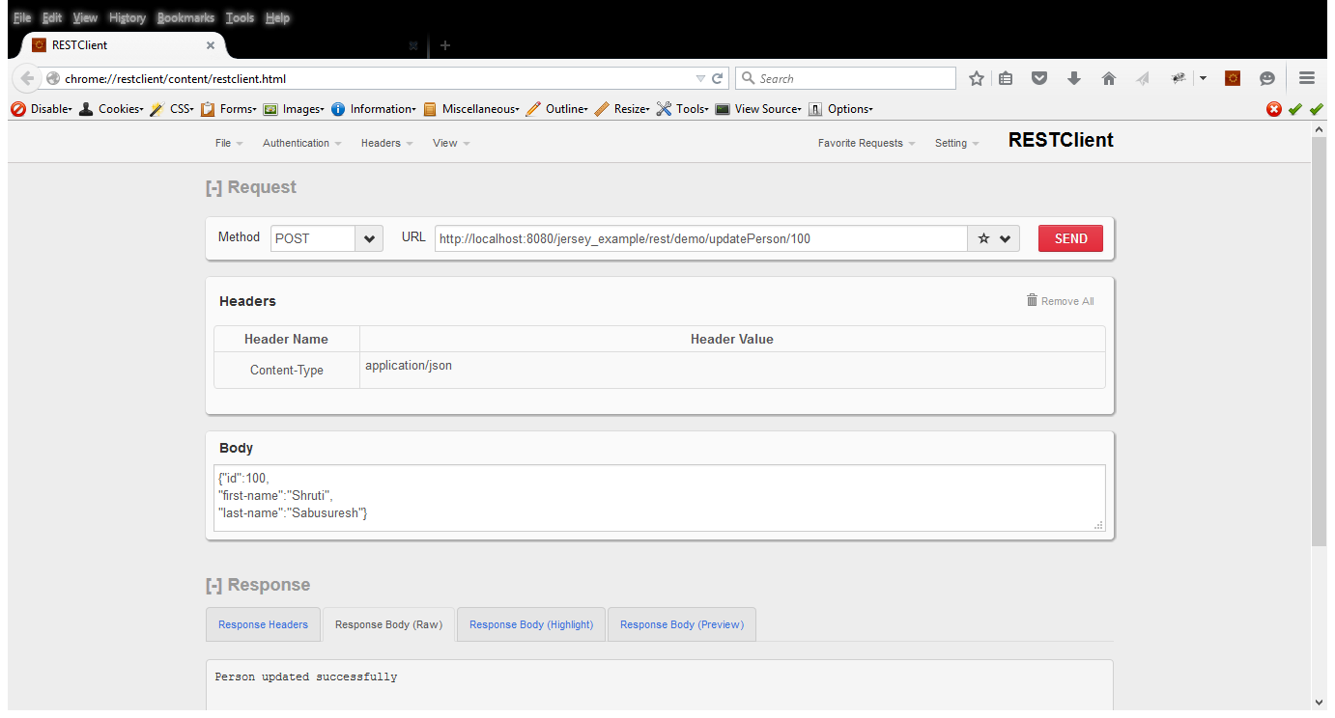This screenshot has height=718, width=1335.
Task: Open RESTClient View menu
Action: pos(451,143)
